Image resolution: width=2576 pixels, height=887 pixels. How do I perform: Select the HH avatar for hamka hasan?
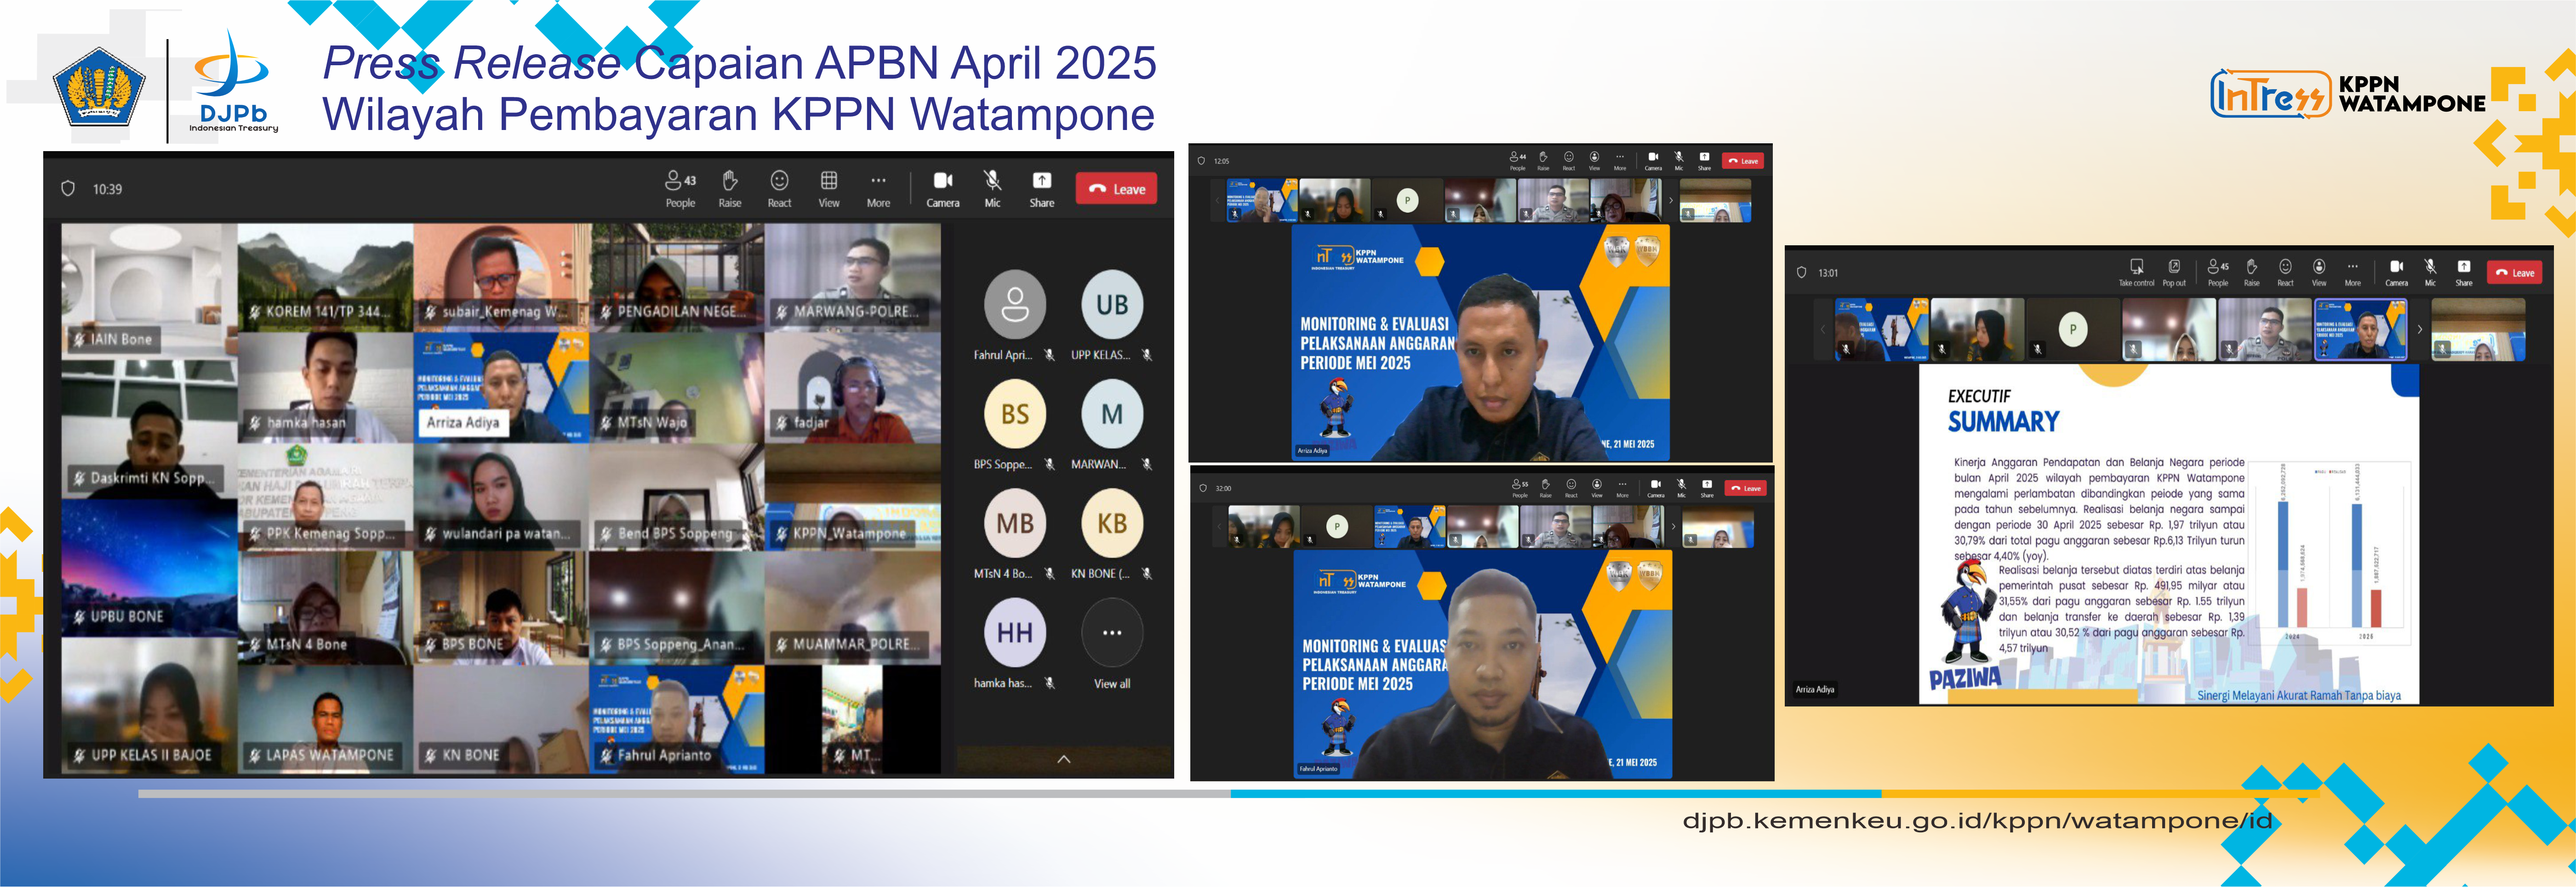1015,632
